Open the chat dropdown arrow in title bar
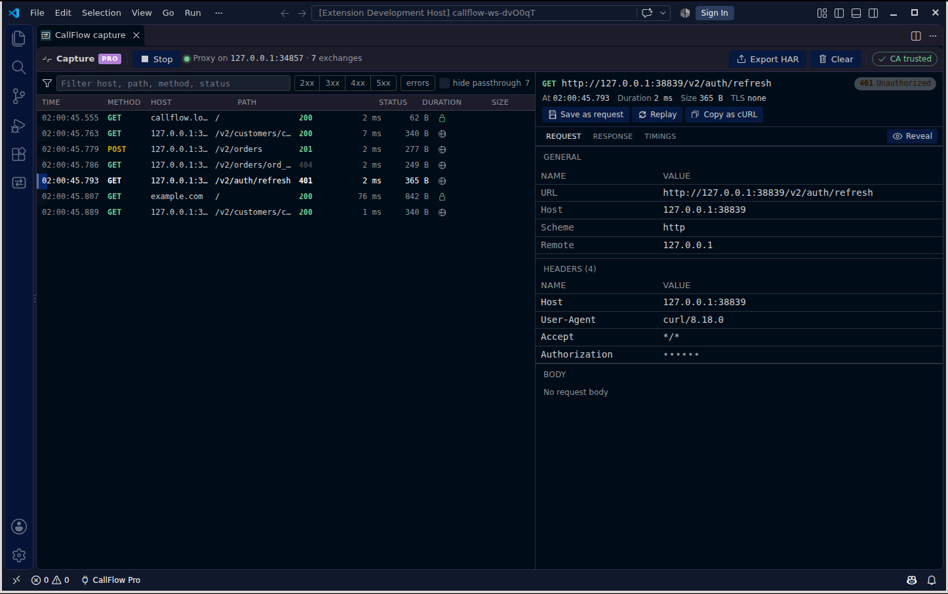Screen dimensions: 948x594 [663, 13]
